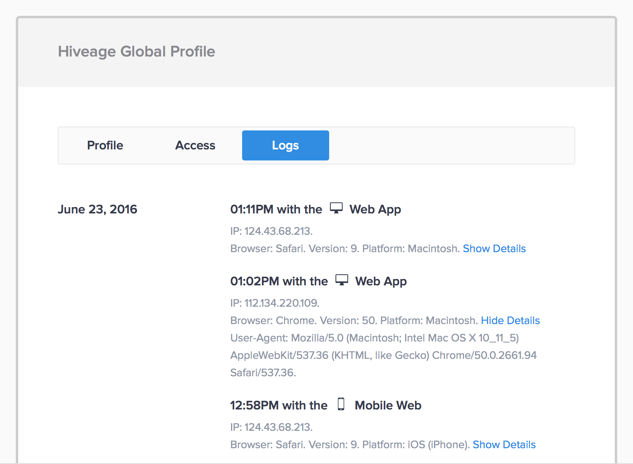Hide Details for the 01:02PM Chrome login

click(510, 321)
